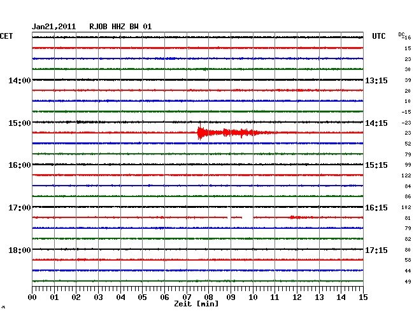This screenshot has height=314, width=414.
Task: Click DC offset value "81"
Action: pyautogui.click(x=408, y=218)
